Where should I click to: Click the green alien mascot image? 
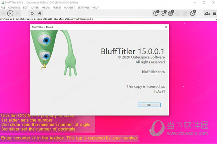(54, 53)
